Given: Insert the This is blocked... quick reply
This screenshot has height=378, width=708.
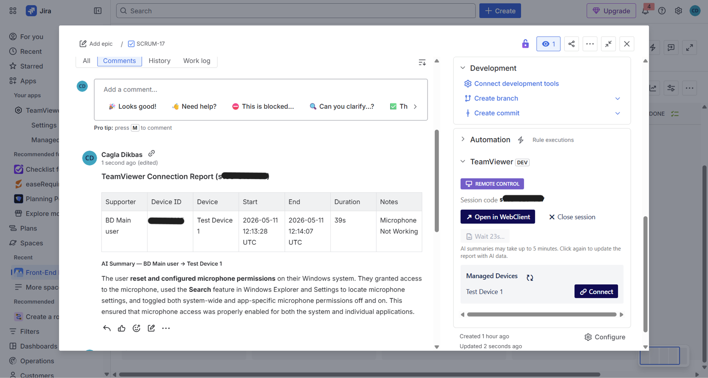Looking at the screenshot, I should (263, 106).
